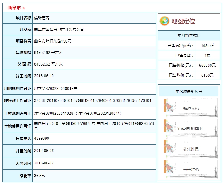The image size is (224, 184).
Task: Select the 总面积 value 84952.62 平方米
Action: click(48, 64)
